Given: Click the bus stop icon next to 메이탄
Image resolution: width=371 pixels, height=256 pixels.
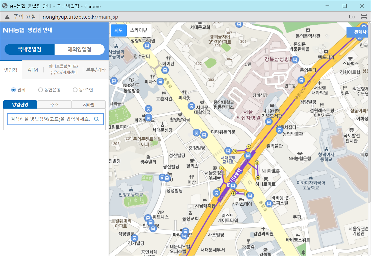Looking at the screenshot, I should [165, 70].
